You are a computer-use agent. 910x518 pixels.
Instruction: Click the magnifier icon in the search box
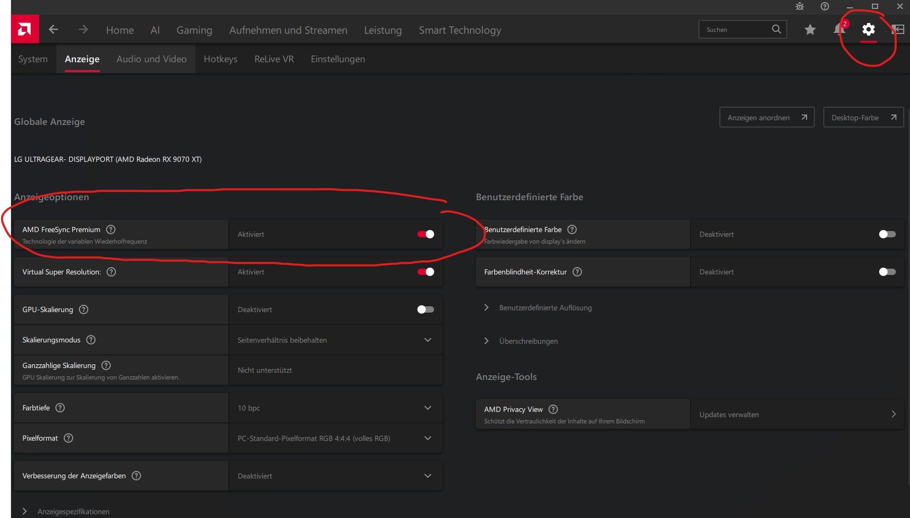pos(776,29)
